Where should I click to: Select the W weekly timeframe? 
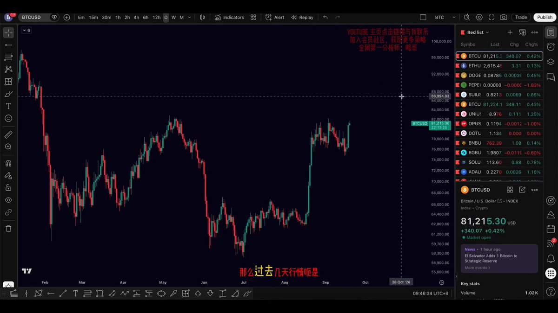click(x=173, y=17)
